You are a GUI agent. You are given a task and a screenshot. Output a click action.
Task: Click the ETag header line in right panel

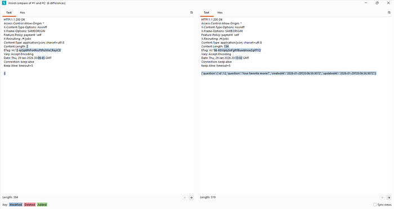click(231, 50)
